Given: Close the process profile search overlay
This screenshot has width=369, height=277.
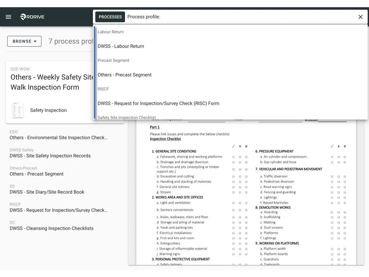Looking at the screenshot, I should coord(360,17).
